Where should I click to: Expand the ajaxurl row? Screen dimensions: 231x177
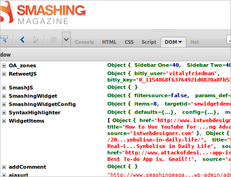(4, 175)
